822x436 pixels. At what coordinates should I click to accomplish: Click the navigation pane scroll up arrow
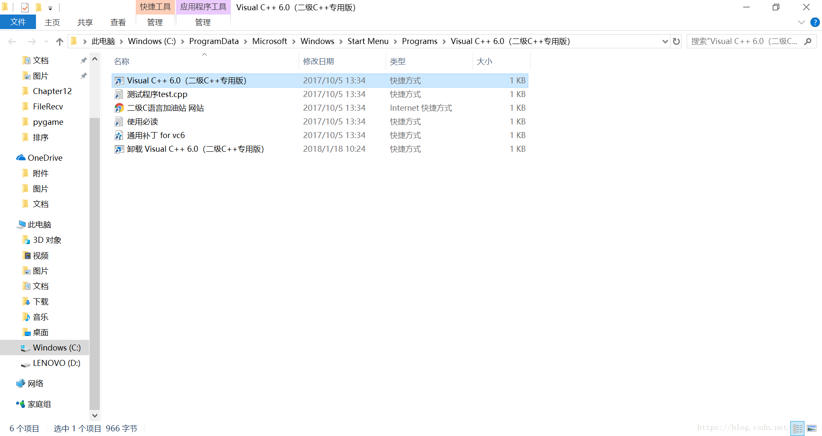95,59
